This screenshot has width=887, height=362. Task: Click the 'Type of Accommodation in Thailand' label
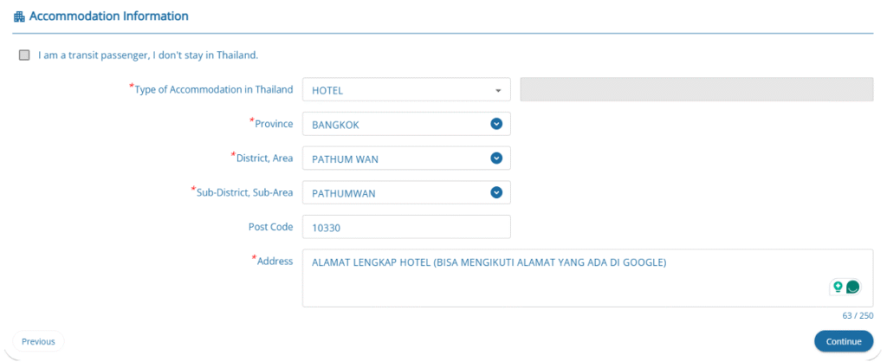214,89
